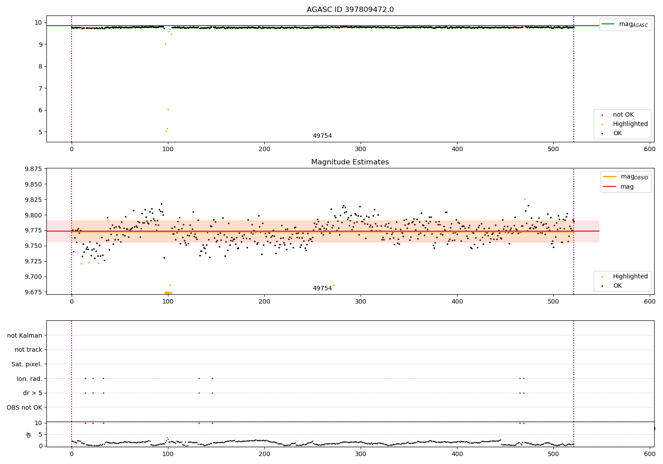Click the 'AGASC ID 397809472.0' title
The height and width of the screenshot is (464, 663).
[350, 10]
